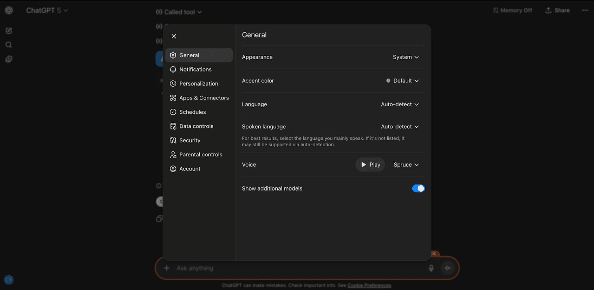Click the Account profile icon
Image resolution: width=594 pixels, height=290 pixels.
173,169
